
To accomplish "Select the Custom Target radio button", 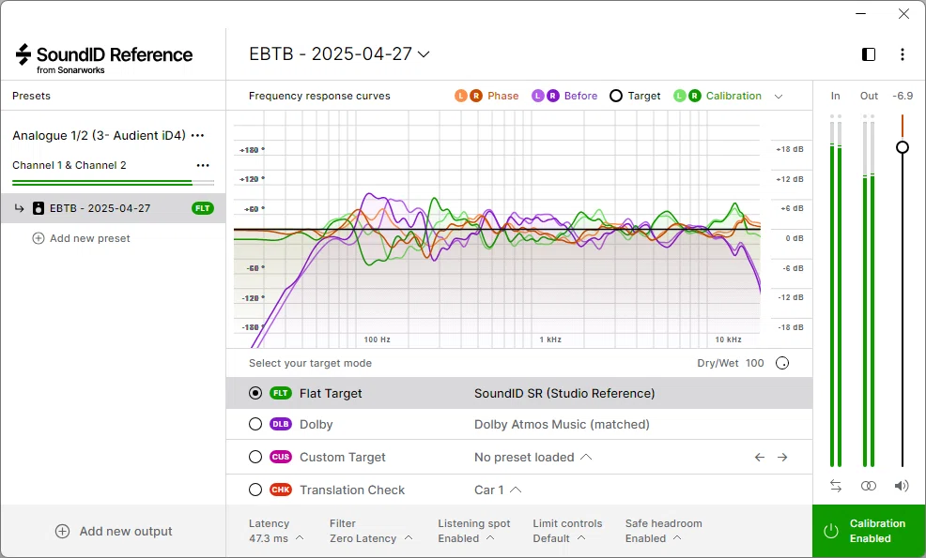I will [x=255, y=457].
